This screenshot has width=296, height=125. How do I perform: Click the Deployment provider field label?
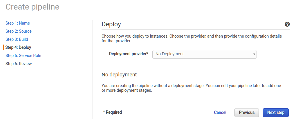click(129, 54)
